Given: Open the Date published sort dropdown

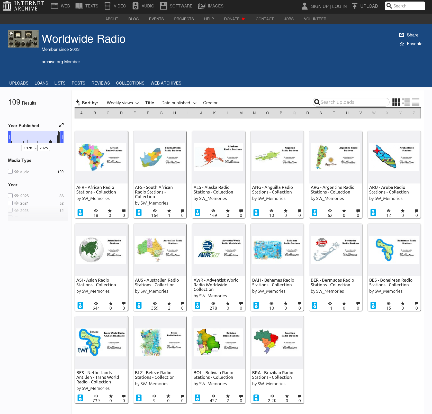Looking at the screenshot, I should coord(179,103).
